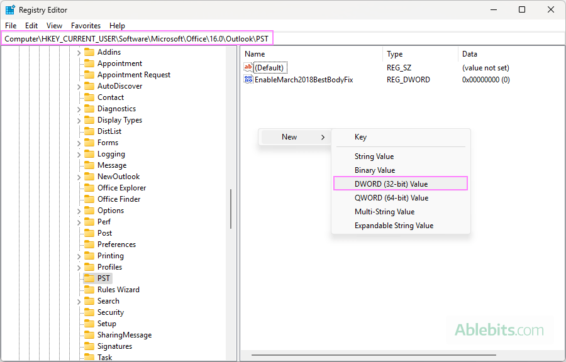The width and height of the screenshot is (566, 362).
Task: Click the Appointment folder icon
Action: point(89,63)
